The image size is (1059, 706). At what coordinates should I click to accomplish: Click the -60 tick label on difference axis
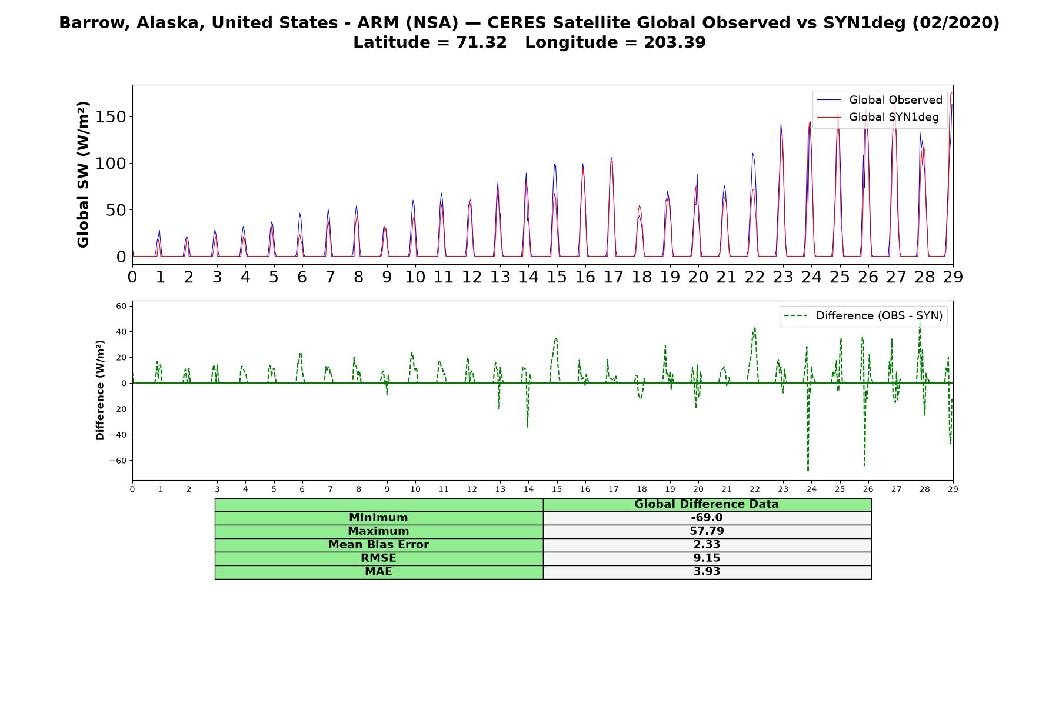coord(118,461)
